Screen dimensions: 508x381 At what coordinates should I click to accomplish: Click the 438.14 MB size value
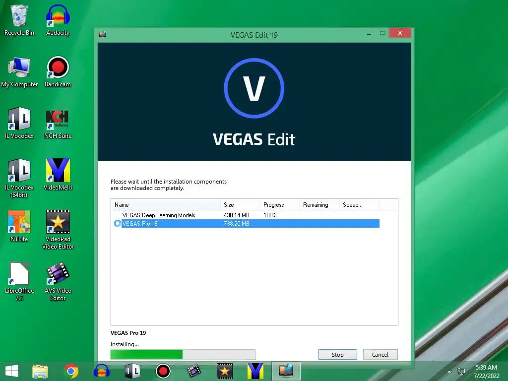tap(237, 215)
